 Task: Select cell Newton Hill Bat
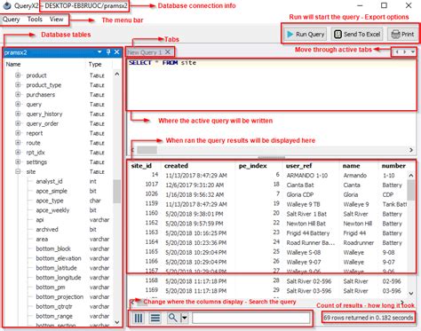306,224
